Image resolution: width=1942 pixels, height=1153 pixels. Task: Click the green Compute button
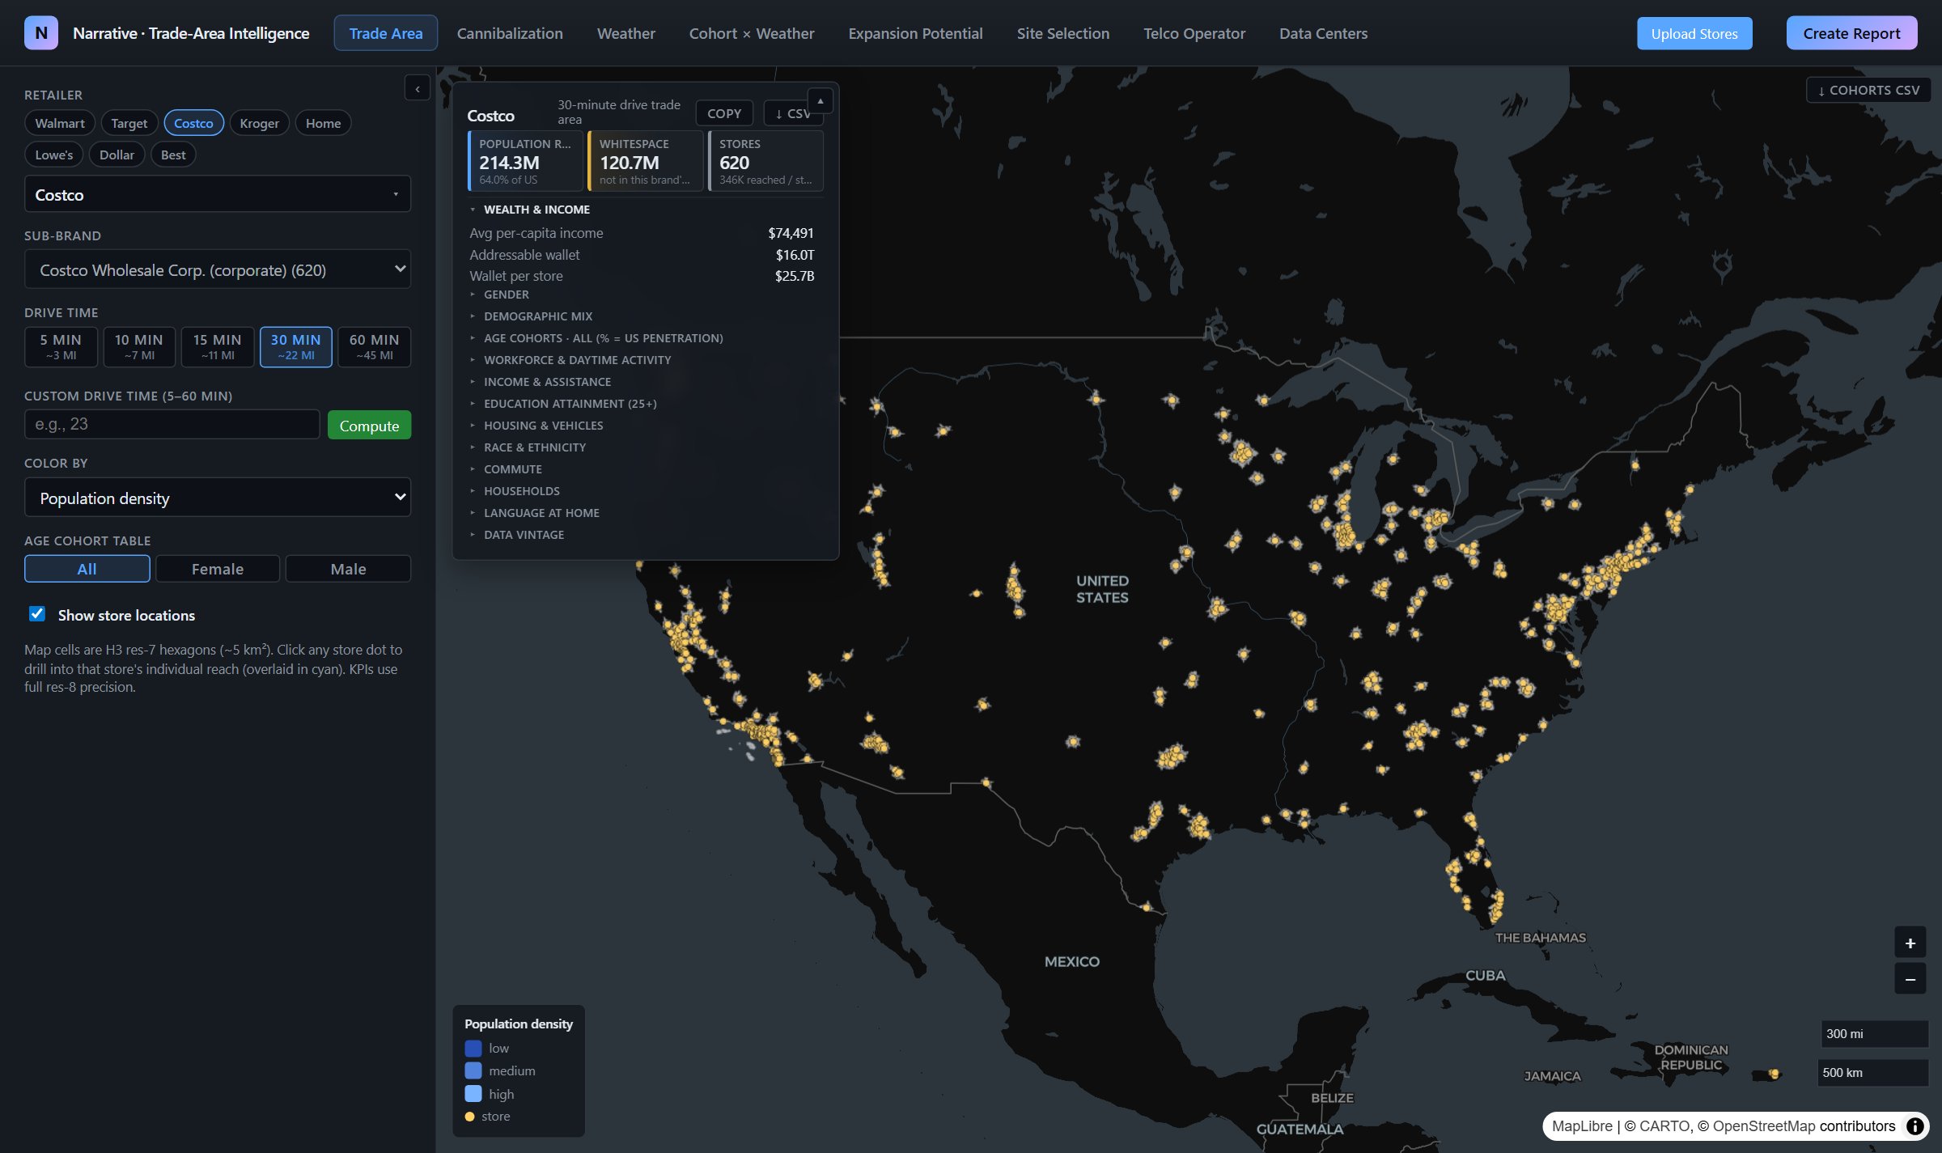pos(369,426)
